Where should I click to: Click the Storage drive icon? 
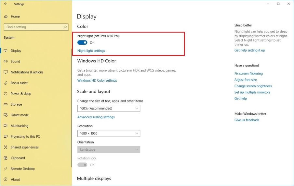(6, 104)
